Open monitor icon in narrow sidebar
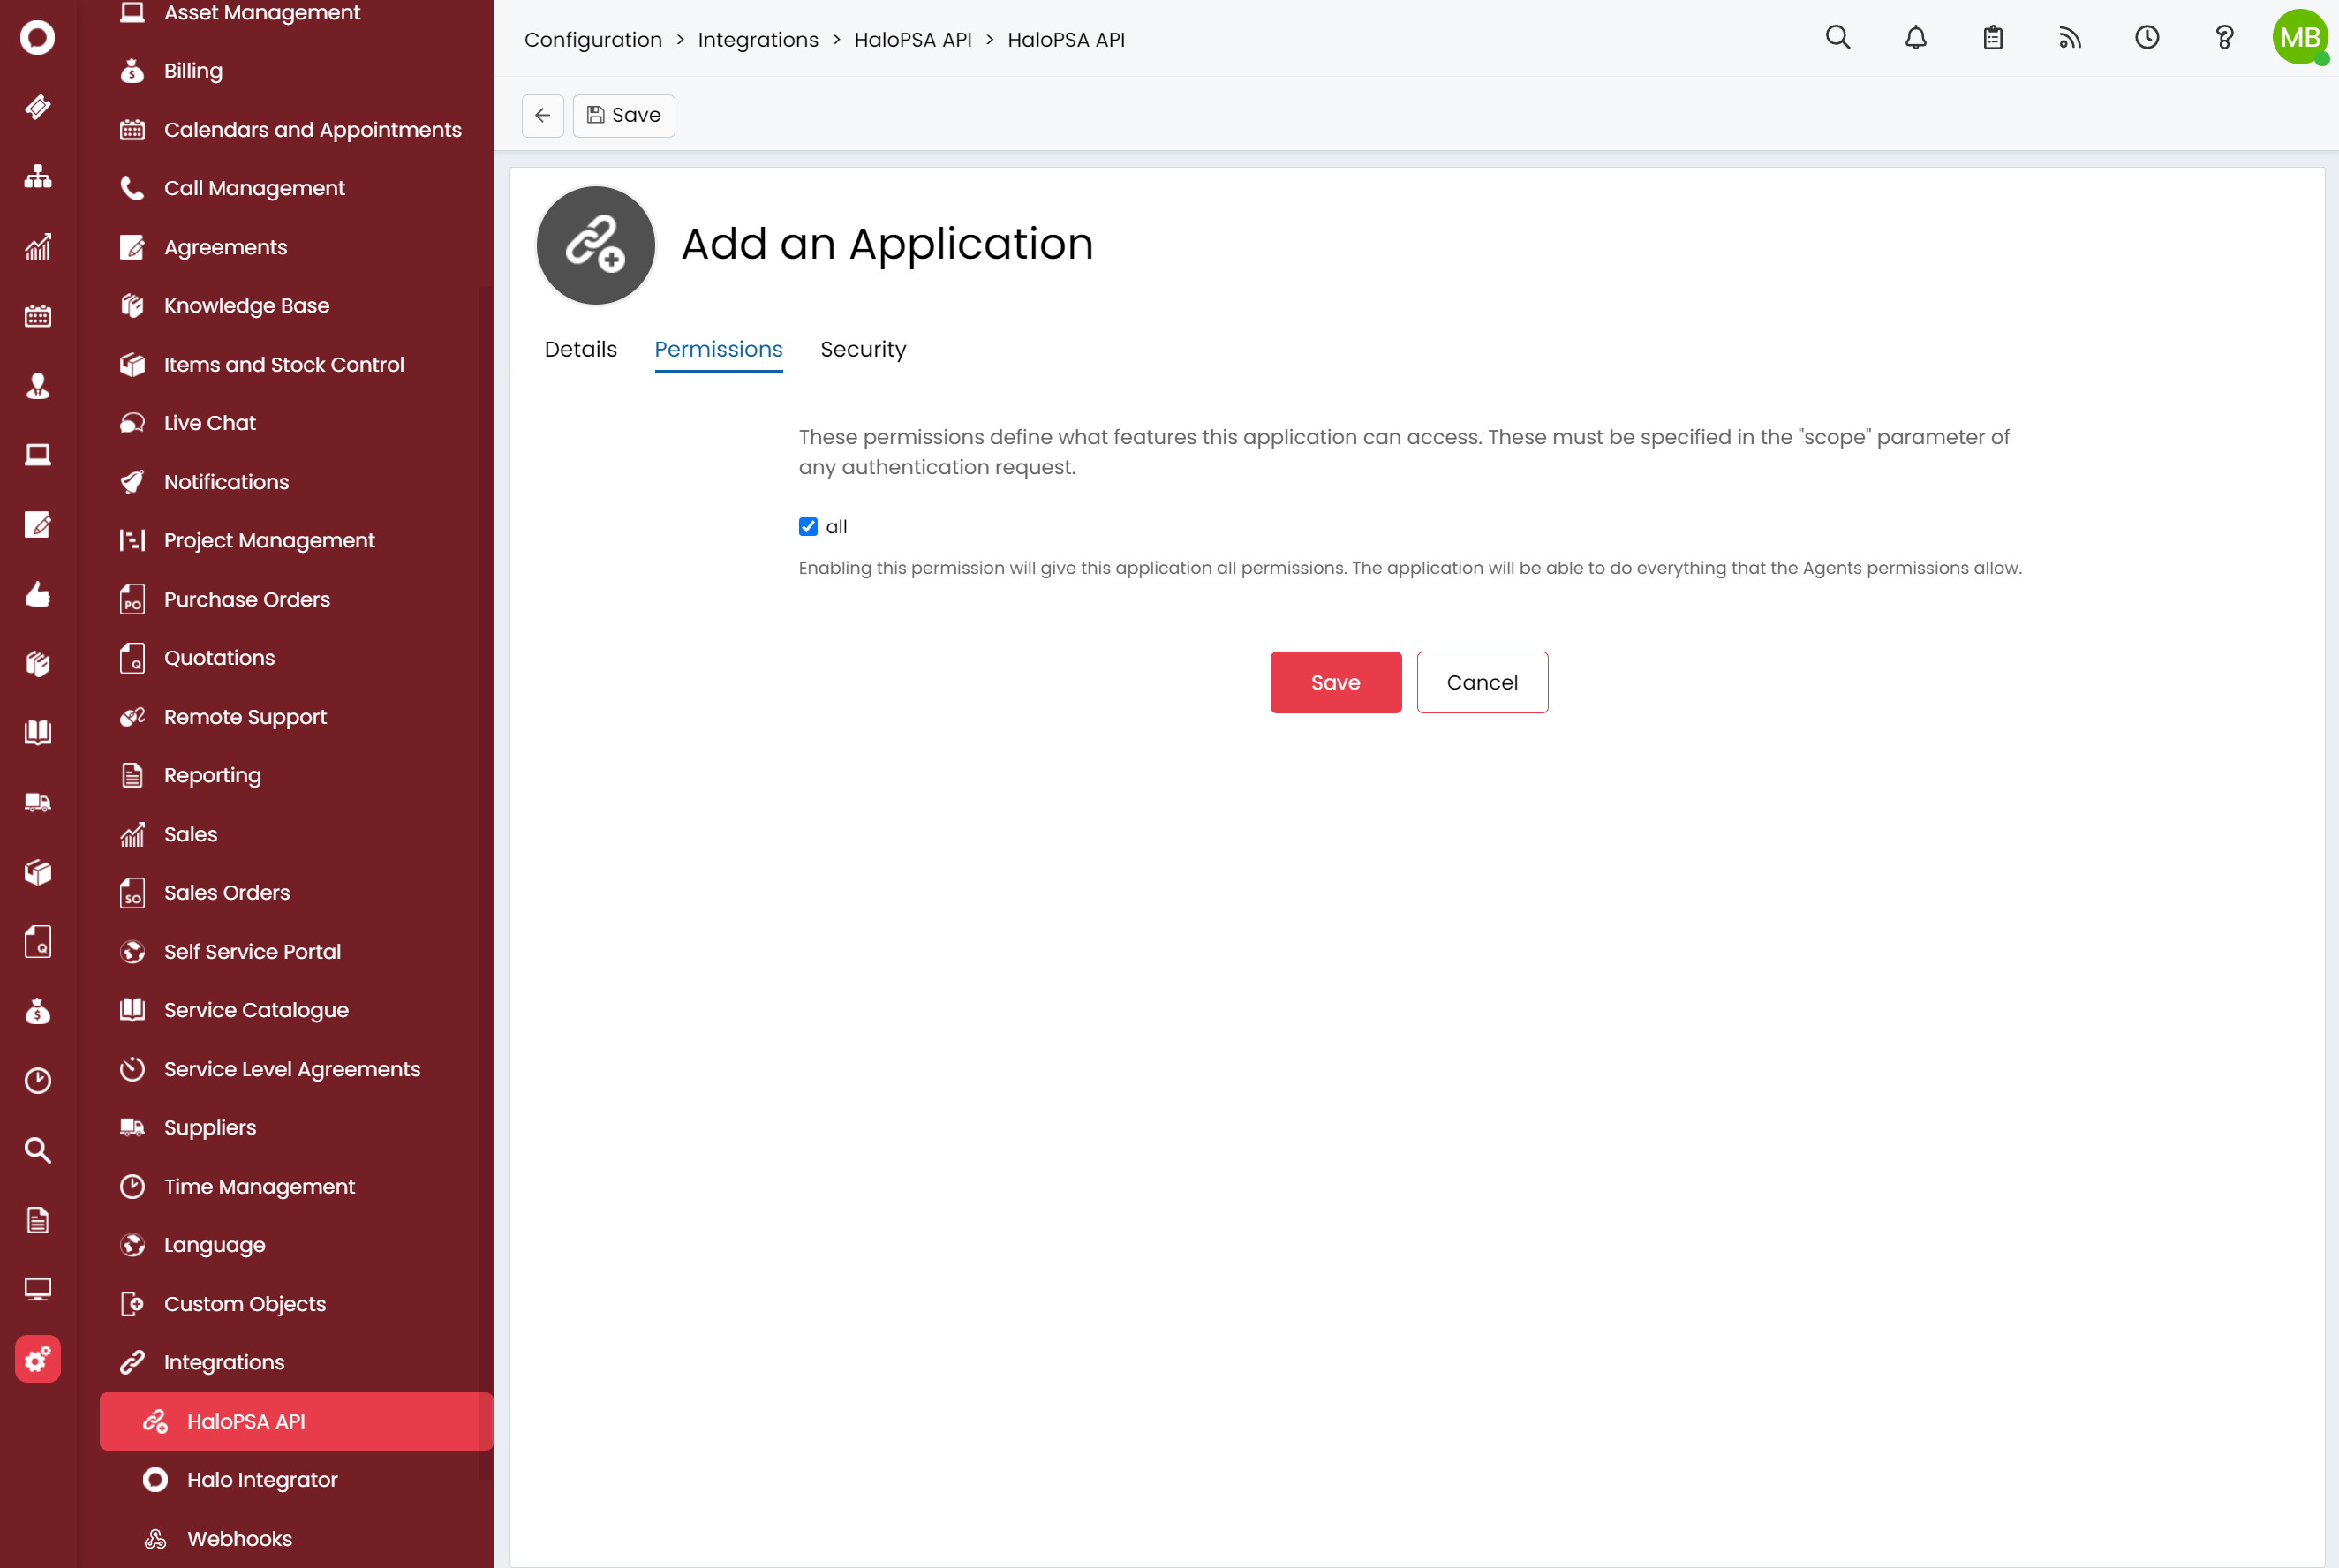Viewport: 2339px width, 1568px height. [38, 1289]
